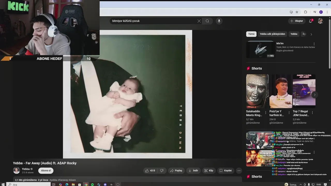Viewport: 331px width, 186px height.
Task: Dislike the Yebba video
Action: [x=162, y=171]
